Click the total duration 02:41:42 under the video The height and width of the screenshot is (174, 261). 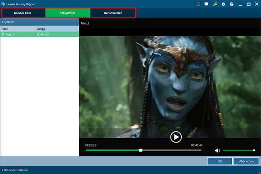[197, 145]
